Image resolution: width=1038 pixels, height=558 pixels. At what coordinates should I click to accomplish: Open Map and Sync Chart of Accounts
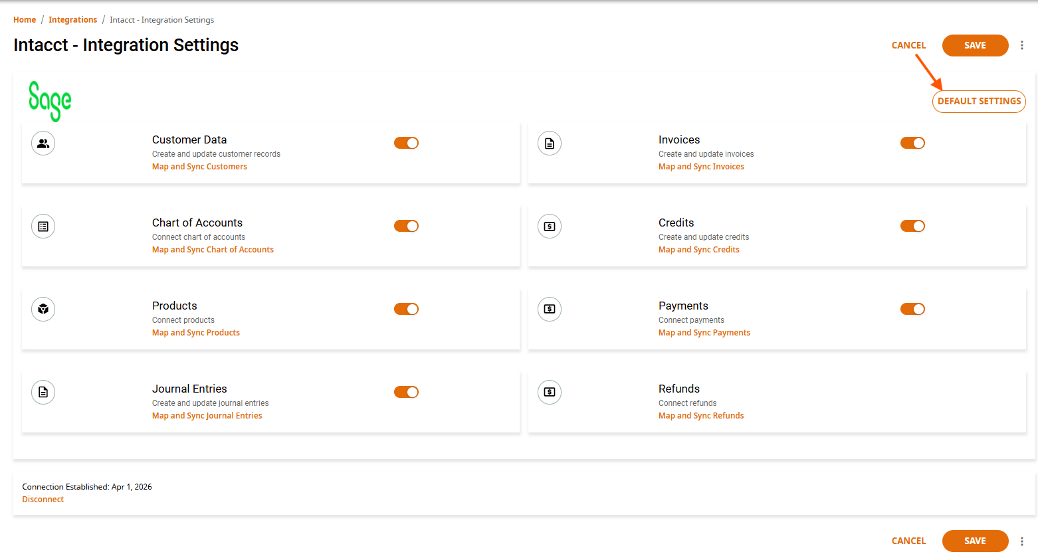pos(213,250)
